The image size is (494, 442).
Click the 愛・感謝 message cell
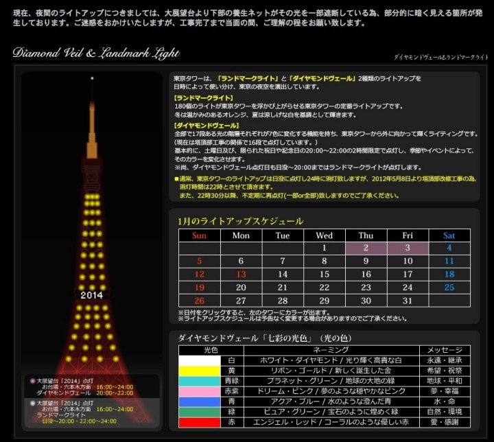point(445,423)
